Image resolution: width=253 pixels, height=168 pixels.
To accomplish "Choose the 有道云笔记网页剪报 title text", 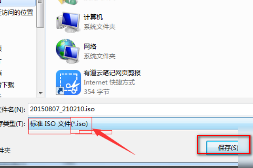I will click(112, 73).
